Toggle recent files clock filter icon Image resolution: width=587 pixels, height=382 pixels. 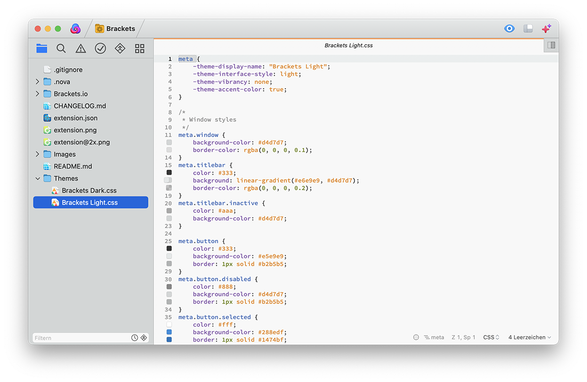pyautogui.click(x=135, y=338)
